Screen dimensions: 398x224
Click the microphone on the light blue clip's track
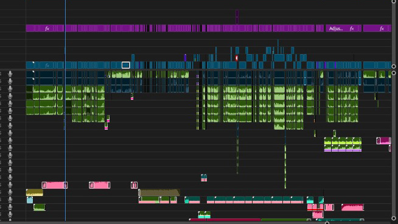pos(10,200)
